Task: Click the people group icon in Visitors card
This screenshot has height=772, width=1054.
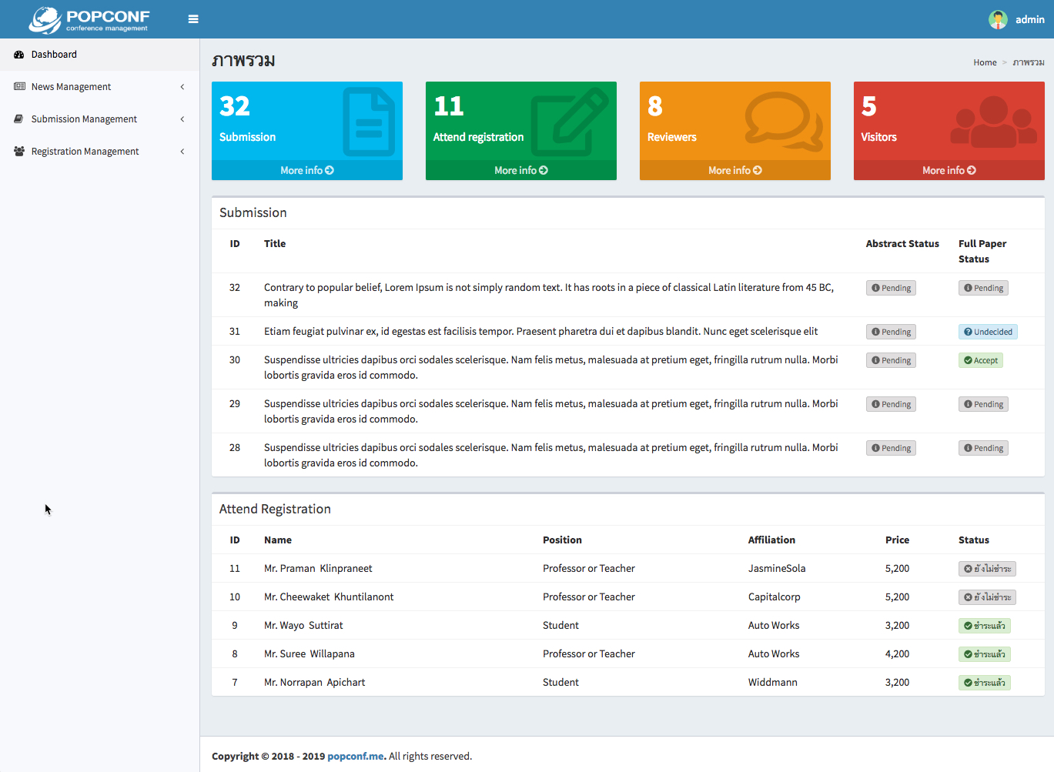Action: point(993,122)
